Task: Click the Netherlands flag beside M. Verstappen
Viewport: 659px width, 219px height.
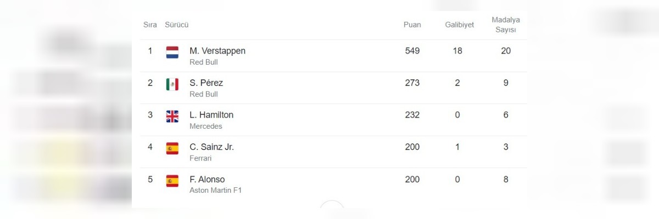Action: pos(172,52)
